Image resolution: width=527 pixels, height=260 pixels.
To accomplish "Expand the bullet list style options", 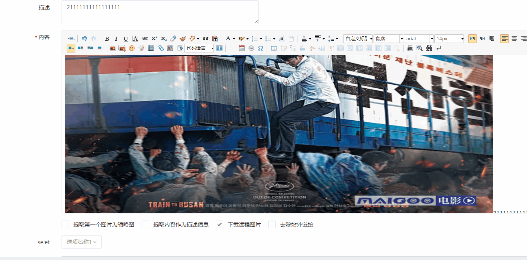I will pyautogui.click(x=274, y=39).
